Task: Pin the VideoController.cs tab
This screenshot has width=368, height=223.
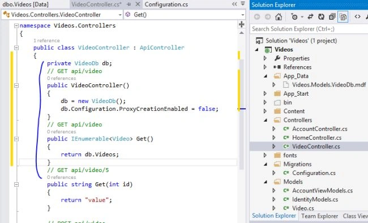Action: tap(129, 4)
